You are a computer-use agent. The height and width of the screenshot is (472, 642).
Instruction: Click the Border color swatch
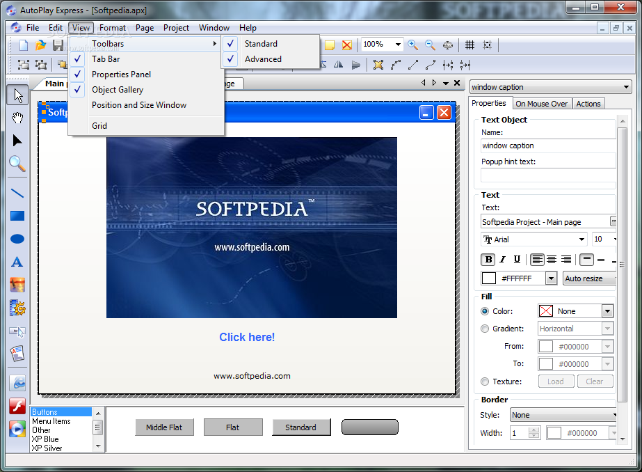(554, 433)
